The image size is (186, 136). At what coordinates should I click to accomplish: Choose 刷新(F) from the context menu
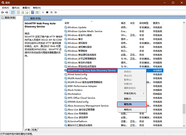tap(132, 99)
